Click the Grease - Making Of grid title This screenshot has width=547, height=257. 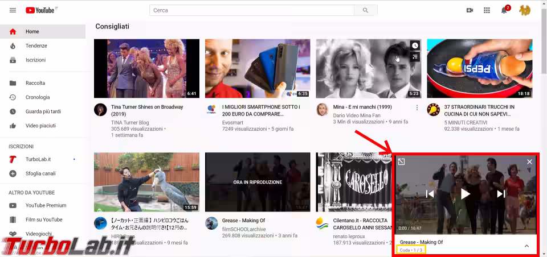(x=243, y=221)
